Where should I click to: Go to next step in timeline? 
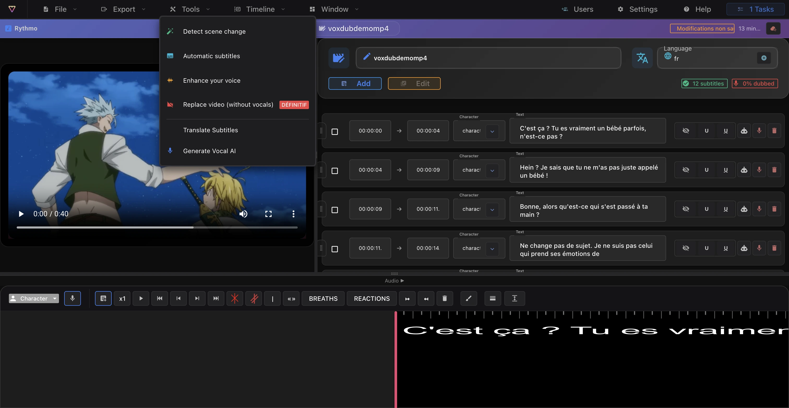pyautogui.click(x=197, y=298)
